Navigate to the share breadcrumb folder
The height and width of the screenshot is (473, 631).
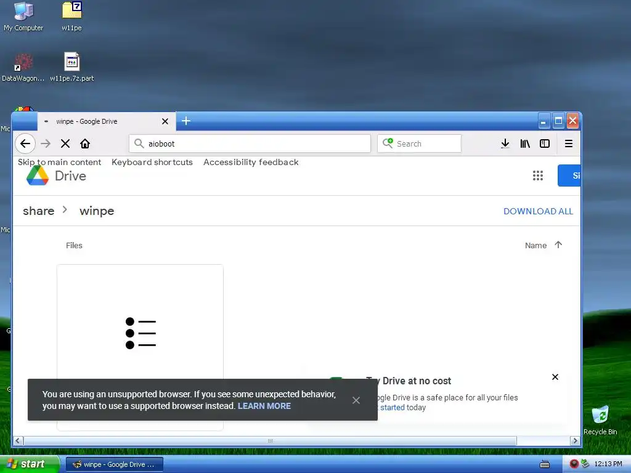[38, 211]
